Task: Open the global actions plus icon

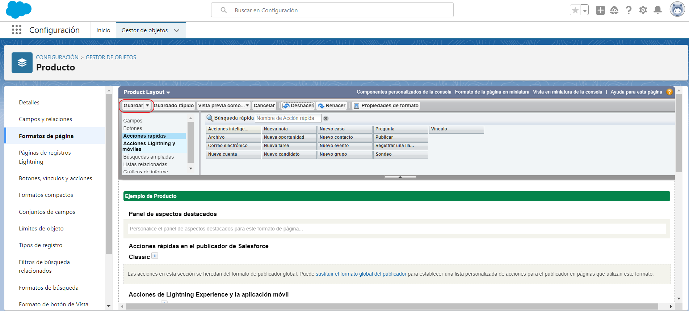Action: point(600,10)
